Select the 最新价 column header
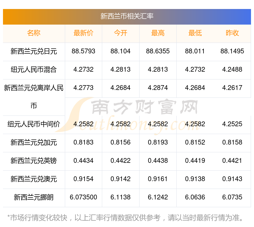 point(83,33)
